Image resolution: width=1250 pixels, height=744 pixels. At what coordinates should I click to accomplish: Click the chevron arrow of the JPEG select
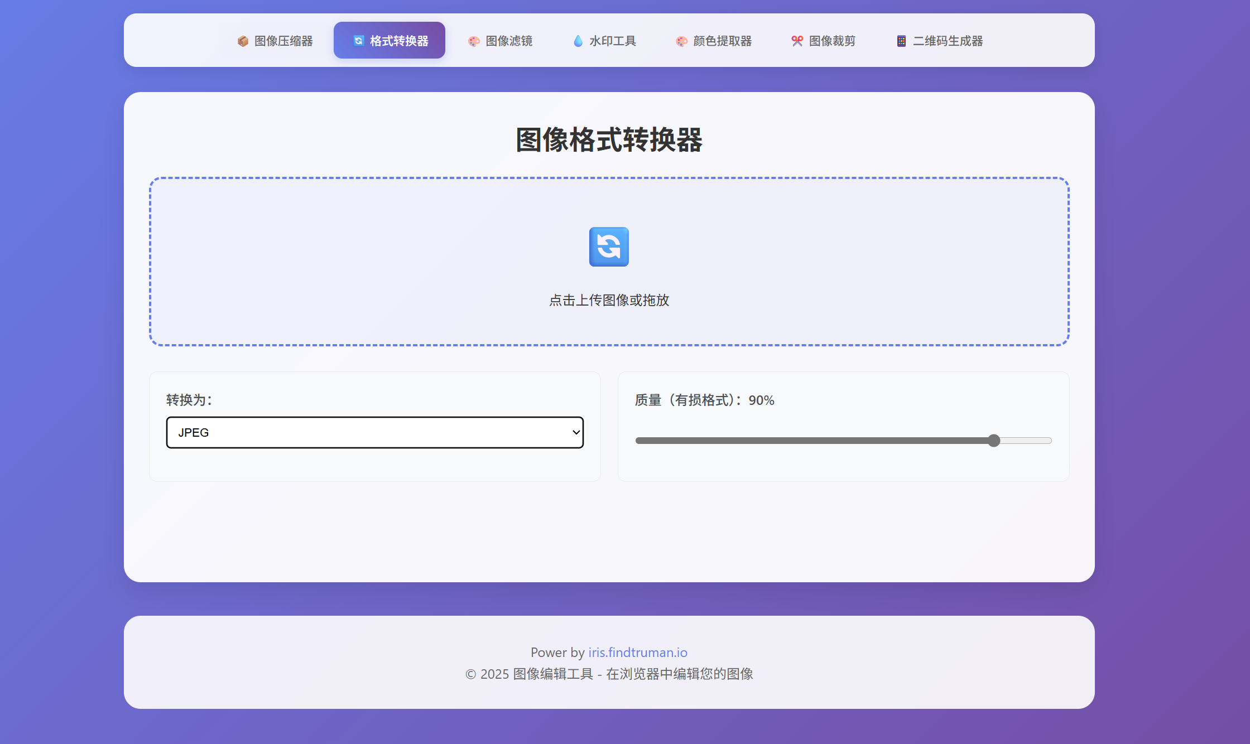point(576,432)
